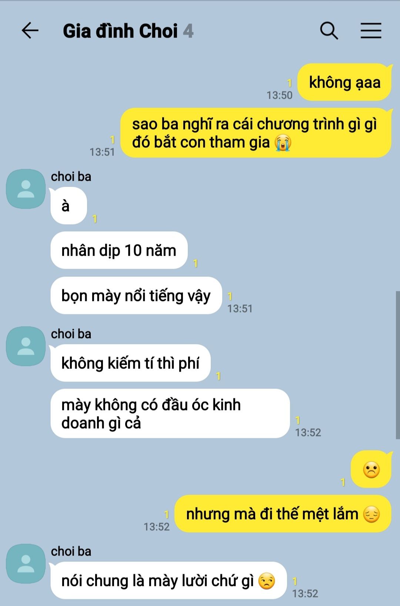This screenshot has width=400, height=606.
Task: Open the hamburger menu icon
Action: [371, 30]
